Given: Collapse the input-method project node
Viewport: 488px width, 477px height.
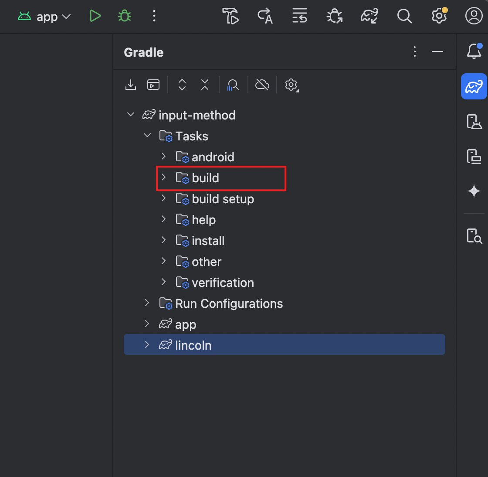Looking at the screenshot, I should click(x=131, y=115).
